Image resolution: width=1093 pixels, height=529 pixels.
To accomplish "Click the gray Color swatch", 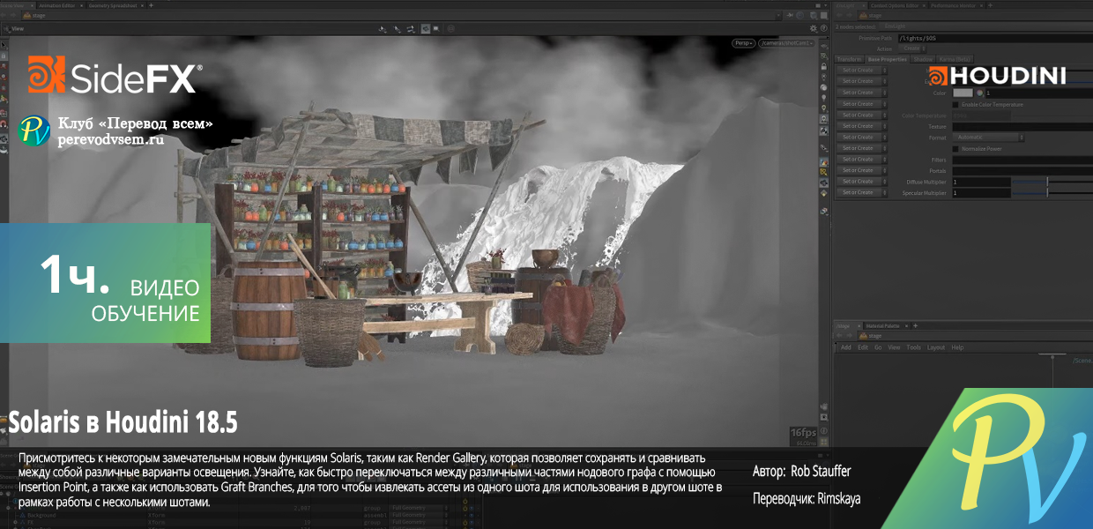I will [x=963, y=93].
